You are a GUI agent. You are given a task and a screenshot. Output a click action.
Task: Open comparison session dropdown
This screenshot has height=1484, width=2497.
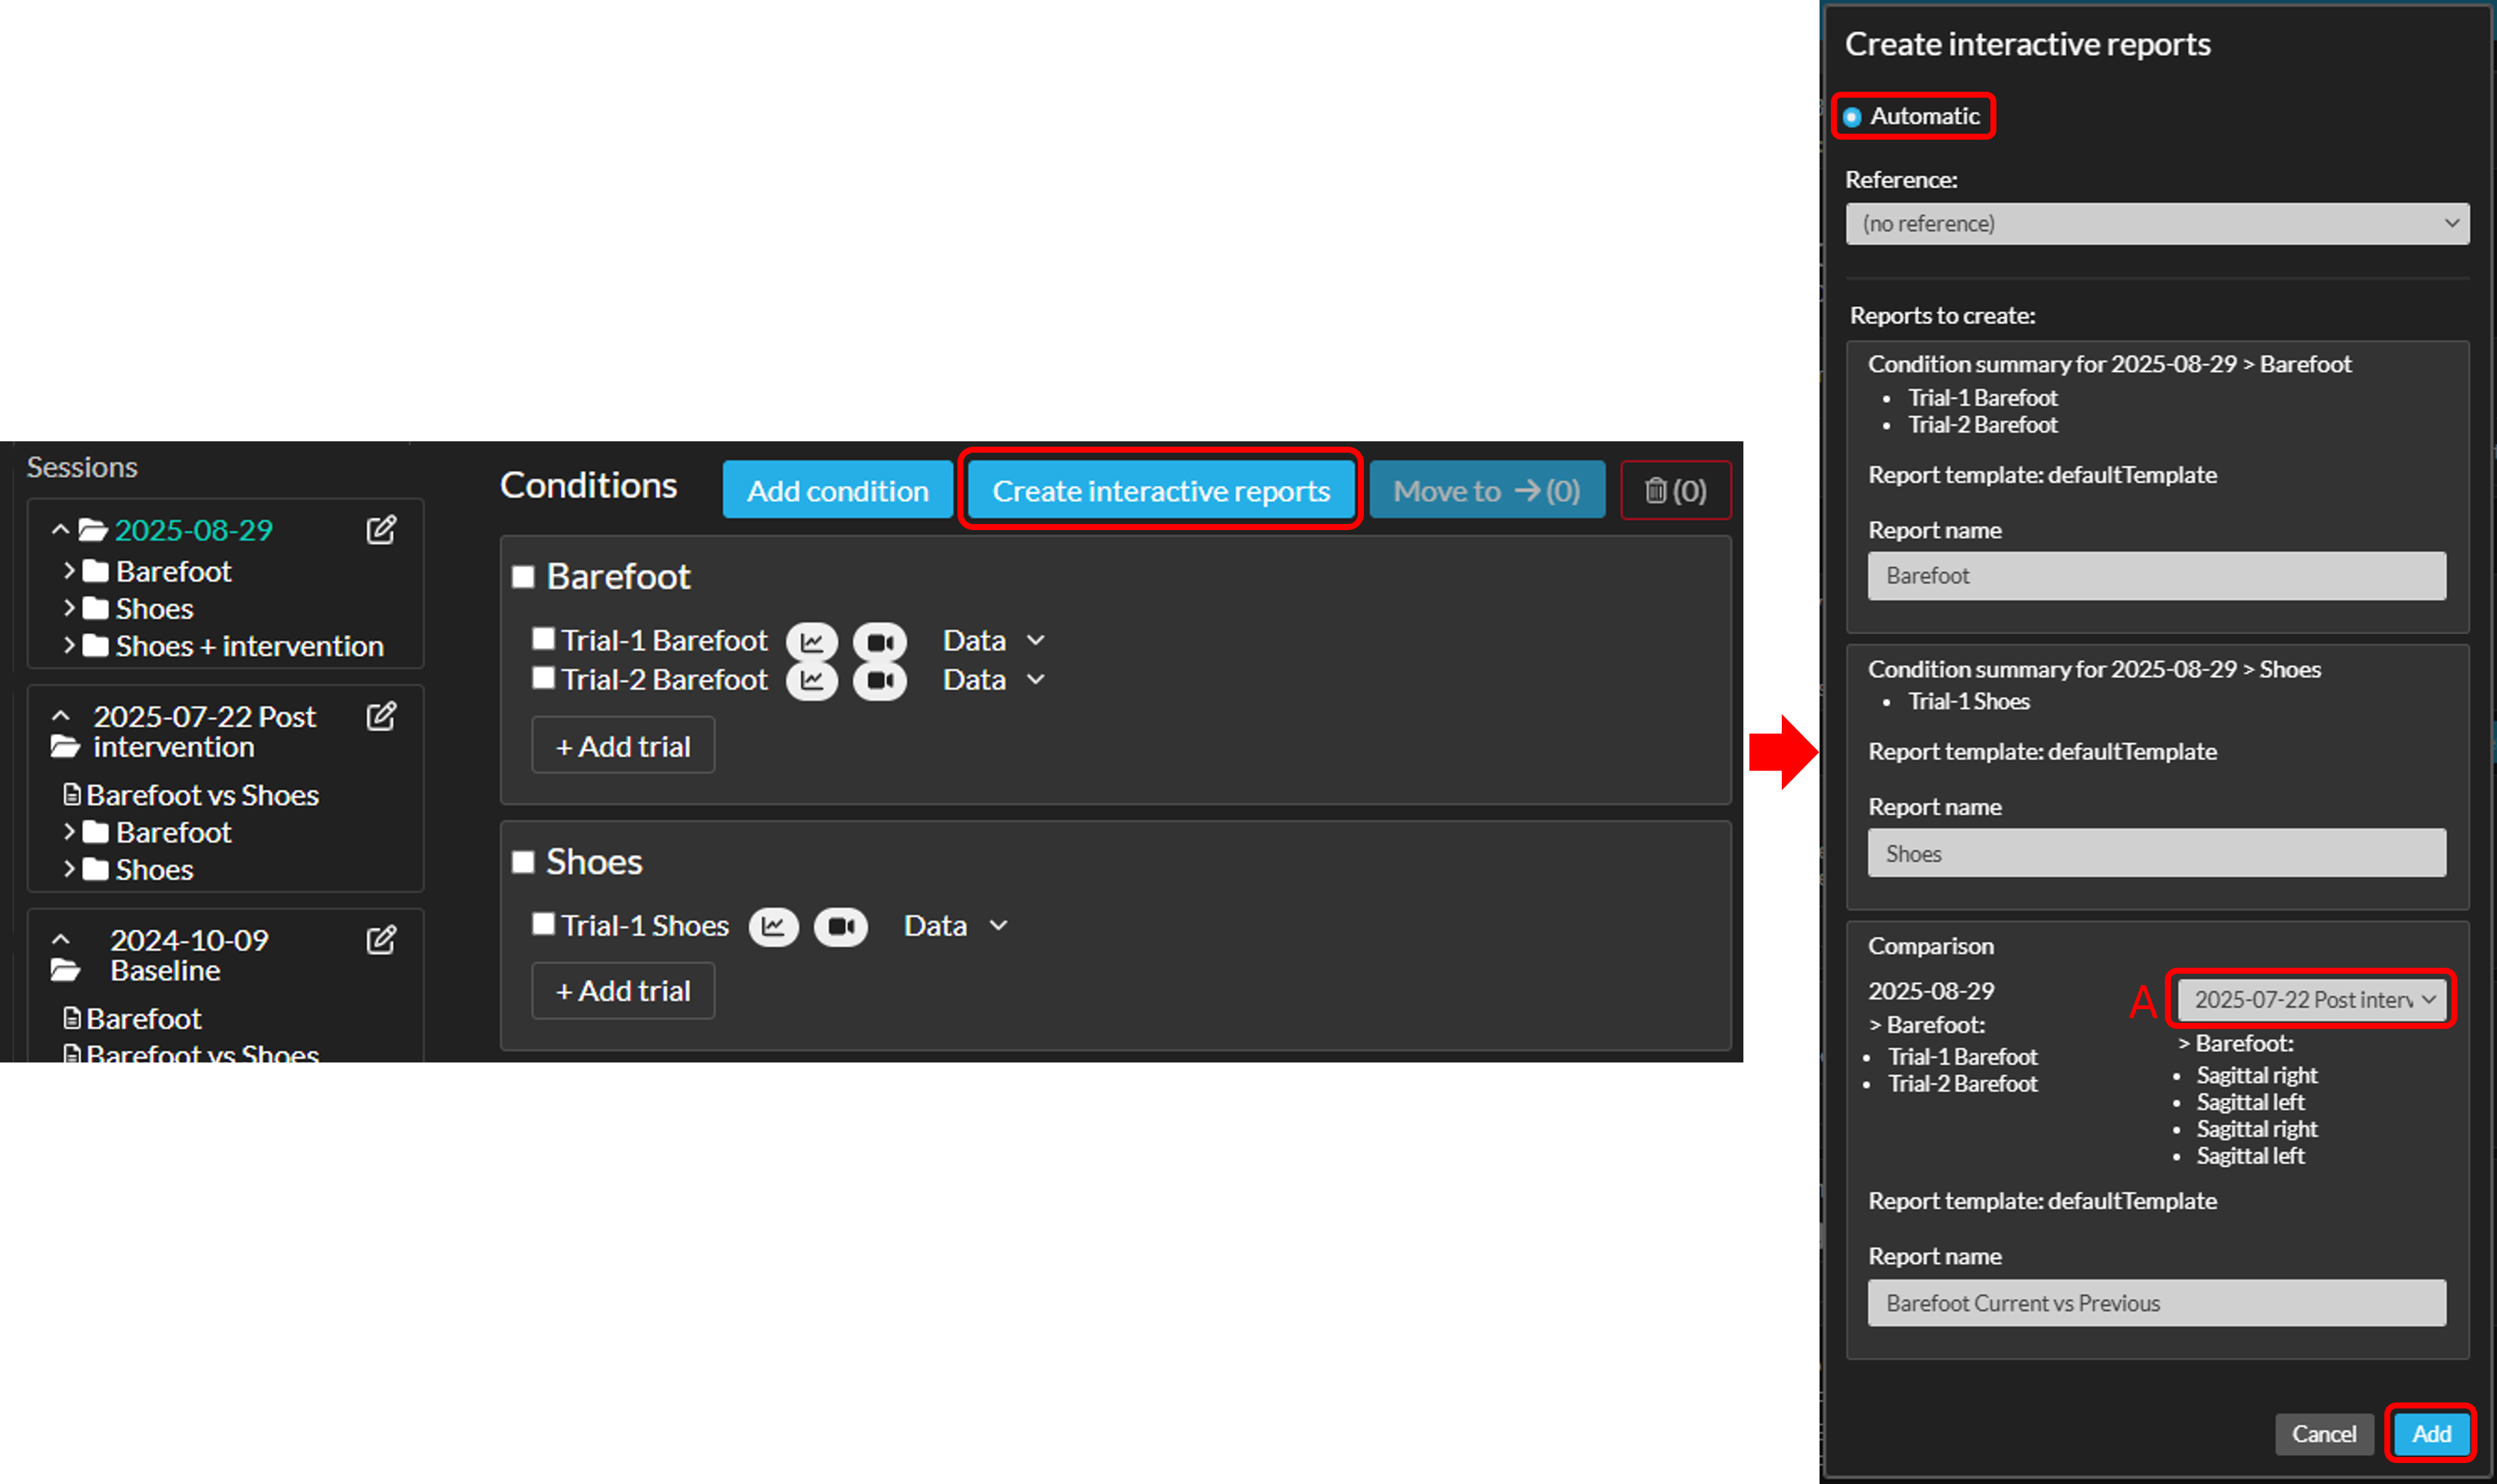tap(2312, 999)
